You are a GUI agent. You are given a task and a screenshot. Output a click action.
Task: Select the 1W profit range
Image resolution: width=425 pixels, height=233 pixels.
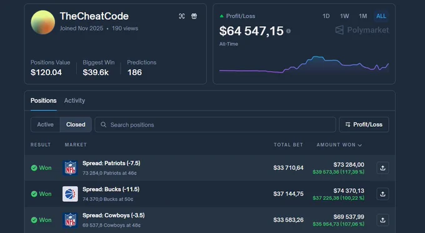point(344,16)
